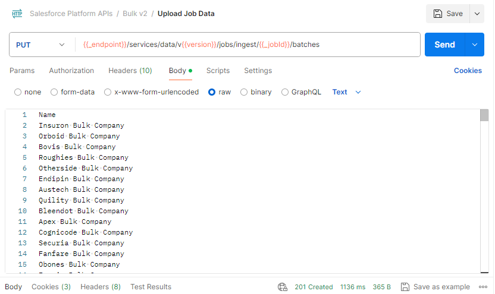495x294 pixels.
Task: Expand the Save options arrow
Action: 477,14
